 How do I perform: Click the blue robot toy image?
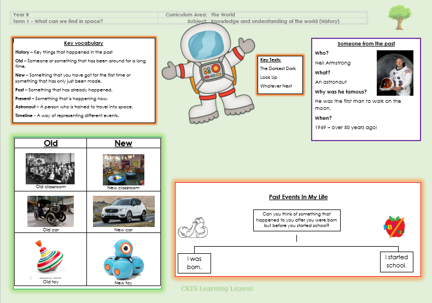click(124, 260)
